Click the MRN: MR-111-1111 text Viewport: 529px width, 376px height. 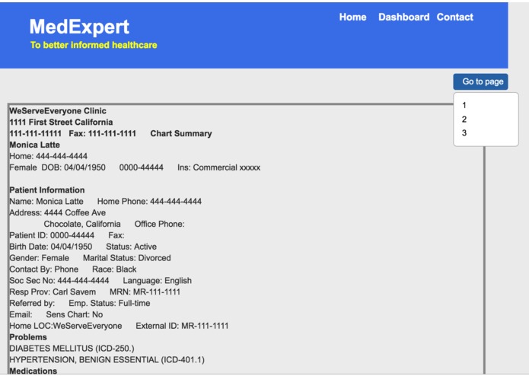(145, 292)
